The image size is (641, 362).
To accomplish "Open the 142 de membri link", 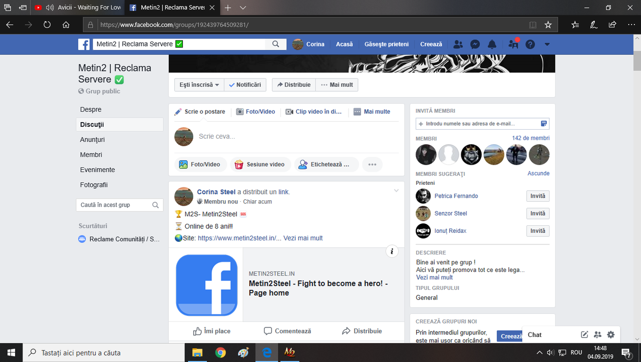I will coord(531,138).
